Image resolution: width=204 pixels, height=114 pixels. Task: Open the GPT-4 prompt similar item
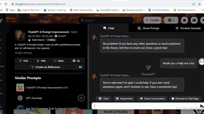34,98
